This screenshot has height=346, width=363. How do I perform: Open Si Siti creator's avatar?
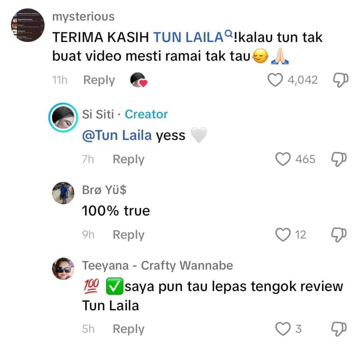[63, 117]
